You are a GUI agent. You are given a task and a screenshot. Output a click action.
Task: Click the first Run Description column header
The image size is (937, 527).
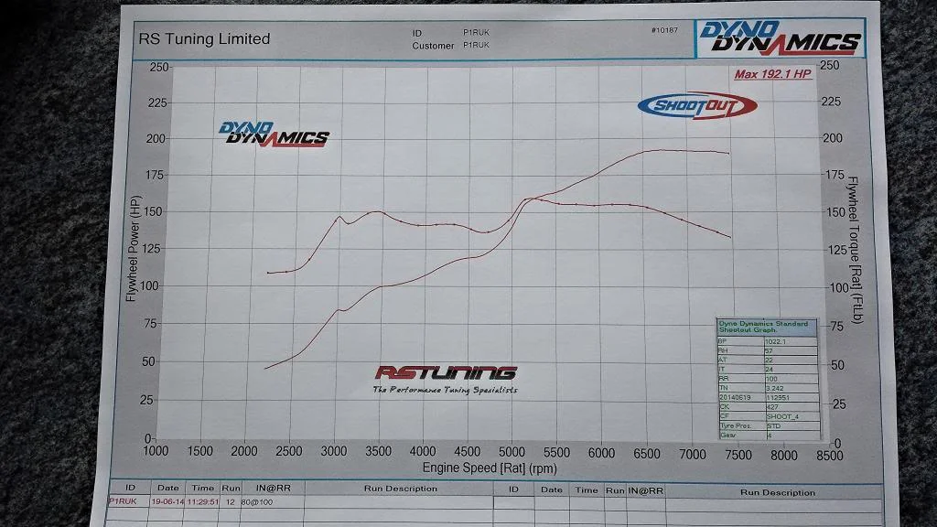pos(401,489)
